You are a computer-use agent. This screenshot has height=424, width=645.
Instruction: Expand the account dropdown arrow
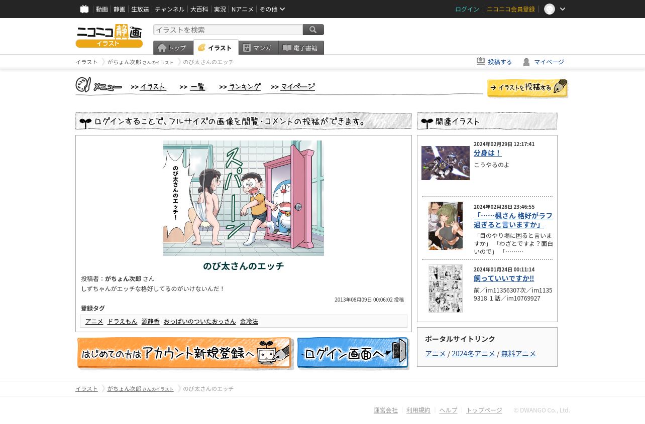click(563, 9)
